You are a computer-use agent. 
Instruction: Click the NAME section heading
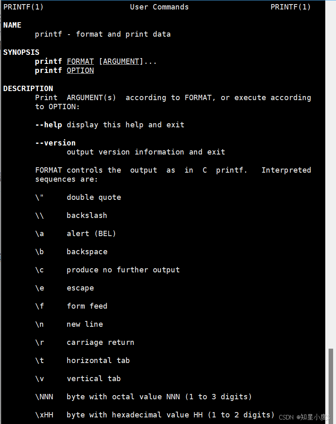(12, 25)
